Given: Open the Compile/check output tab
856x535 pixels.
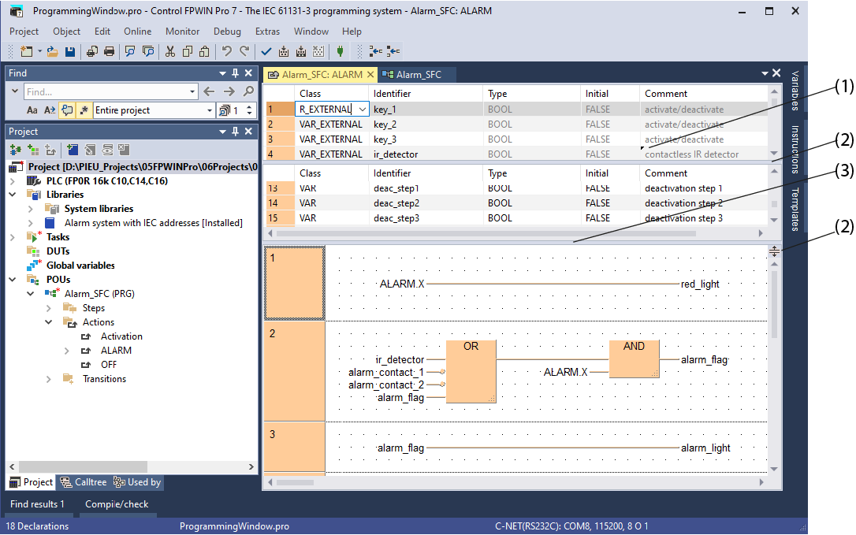Looking at the screenshot, I should (117, 504).
